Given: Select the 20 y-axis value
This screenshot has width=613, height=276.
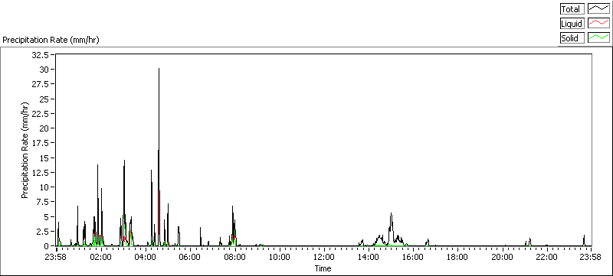Looking at the screenshot, I should tap(44, 128).
